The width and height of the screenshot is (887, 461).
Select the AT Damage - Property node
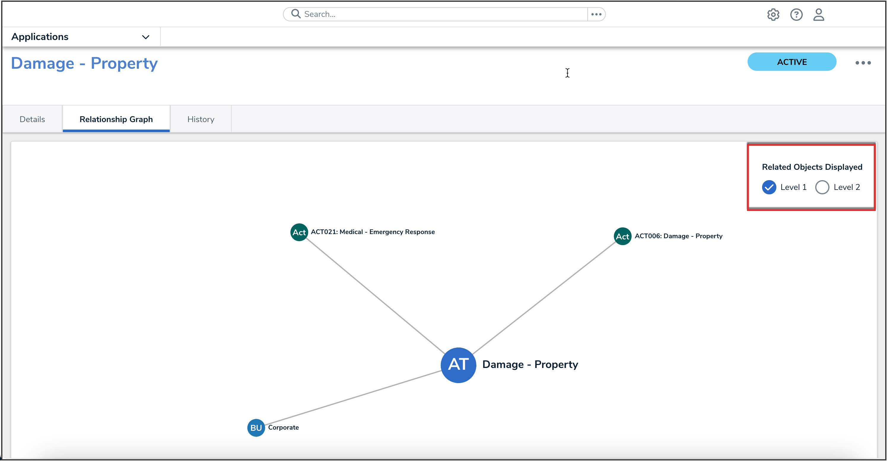[458, 365]
